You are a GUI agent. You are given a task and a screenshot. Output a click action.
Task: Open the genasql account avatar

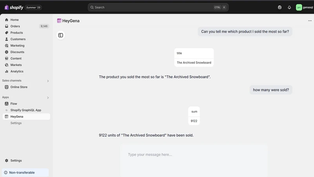(299, 7)
